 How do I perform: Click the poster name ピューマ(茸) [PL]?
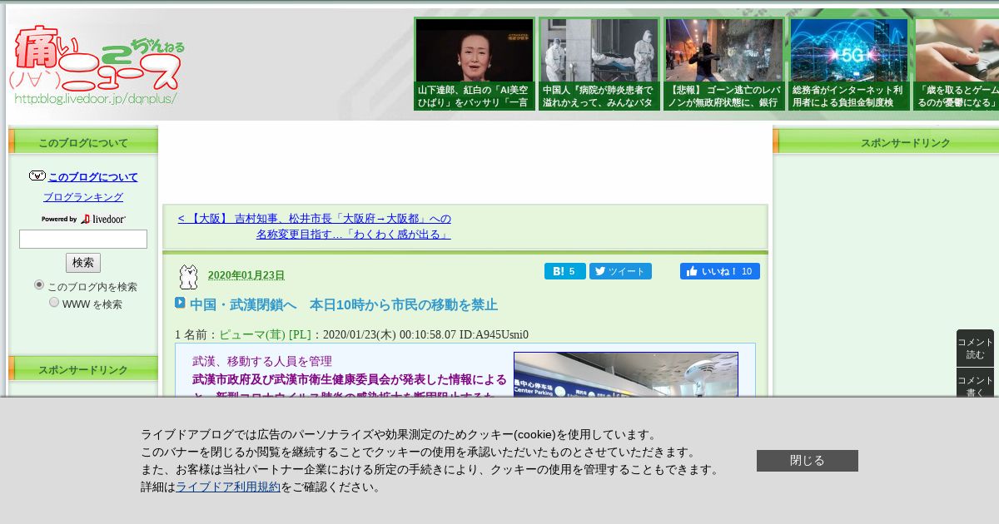tap(265, 334)
